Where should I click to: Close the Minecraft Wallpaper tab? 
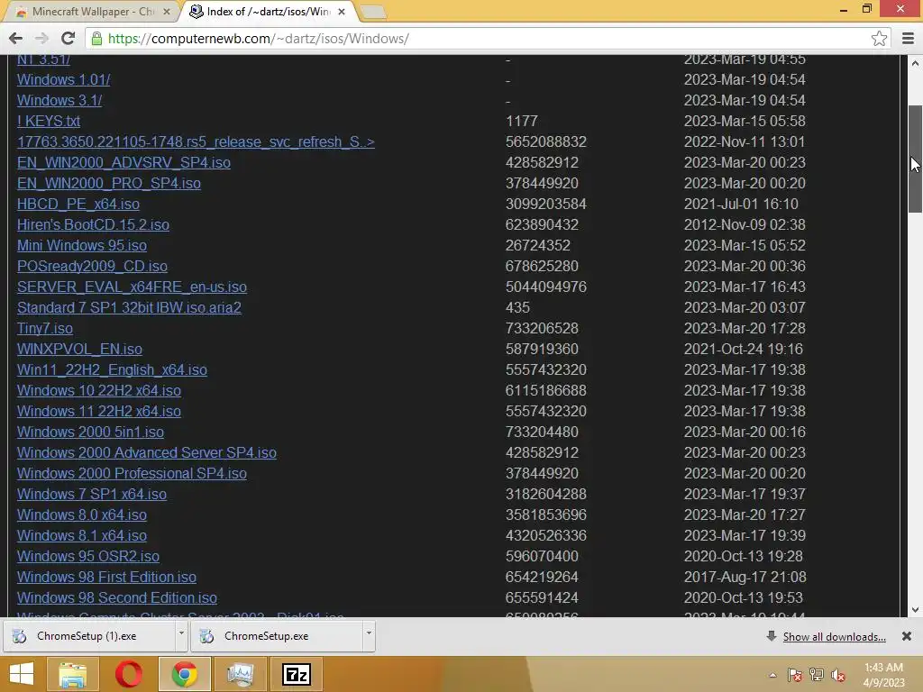pyautogui.click(x=167, y=11)
